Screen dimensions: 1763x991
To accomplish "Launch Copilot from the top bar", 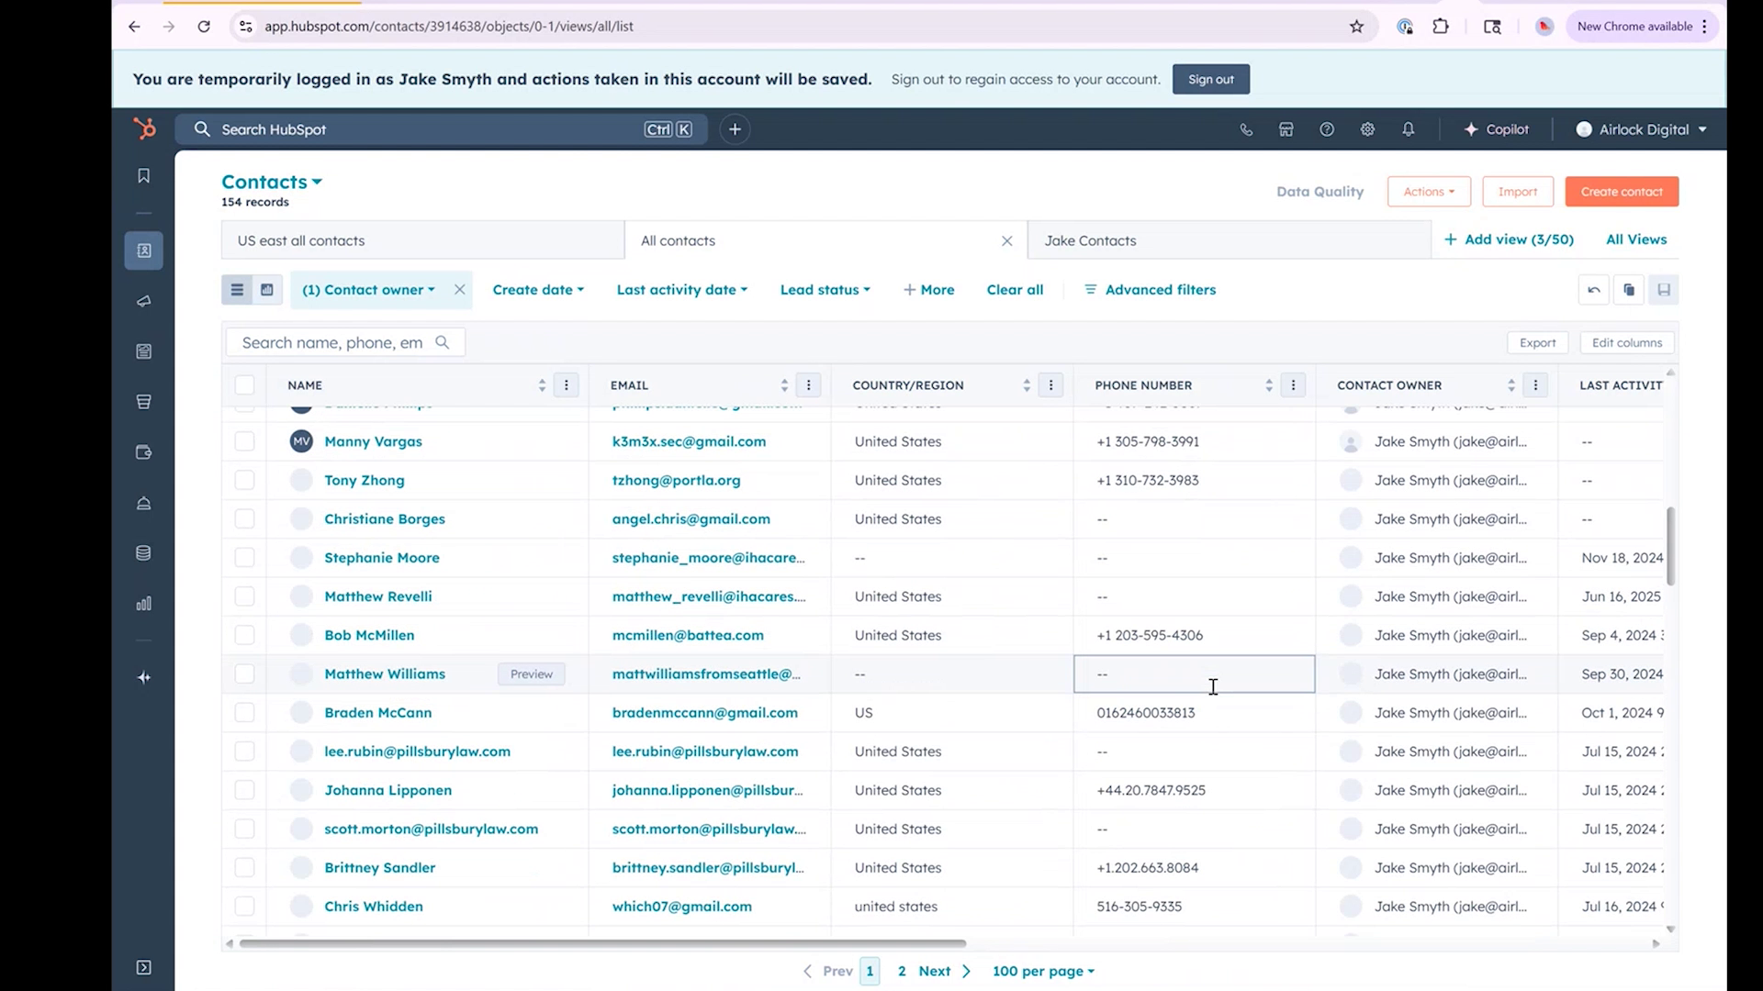I will pos(1496,129).
